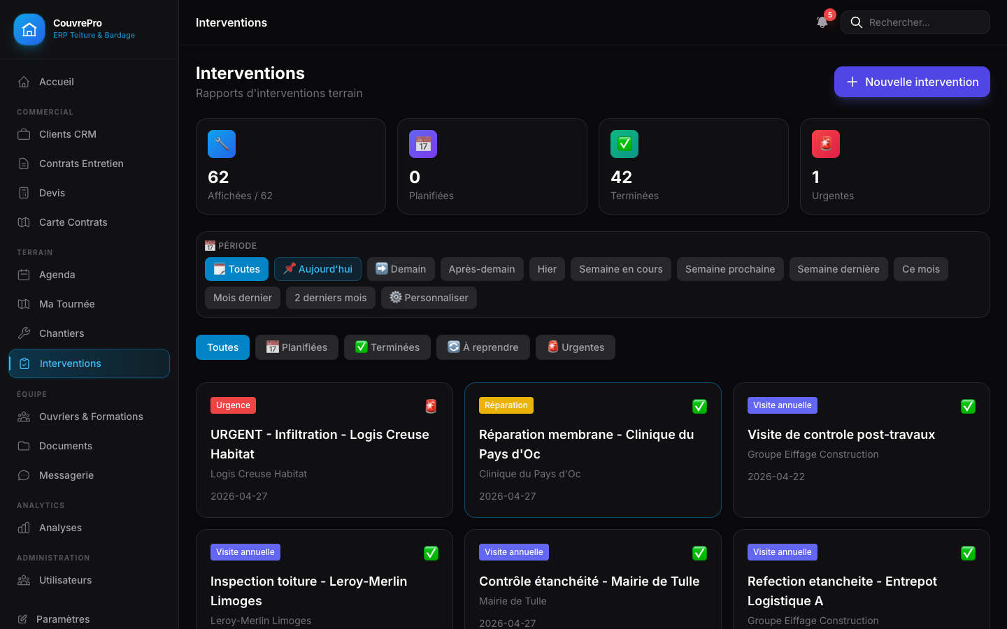
Task: Click the calendar icon in Planifiées card
Action: [x=423, y=144]
